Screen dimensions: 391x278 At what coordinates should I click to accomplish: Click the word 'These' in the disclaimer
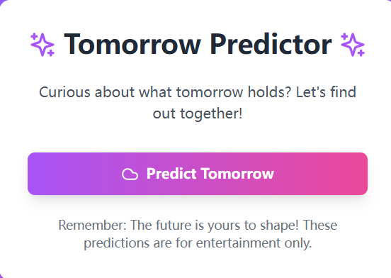point(320,225)
